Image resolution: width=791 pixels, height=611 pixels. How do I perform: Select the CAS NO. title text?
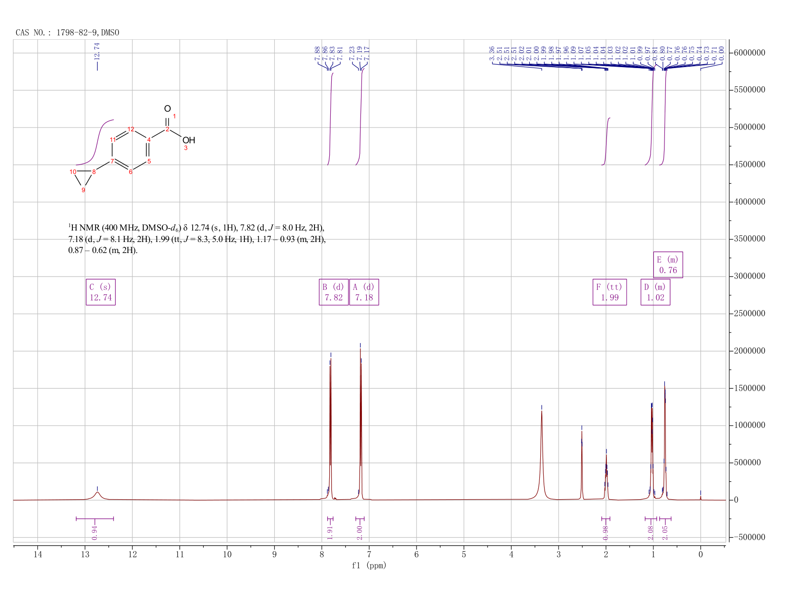68,33
